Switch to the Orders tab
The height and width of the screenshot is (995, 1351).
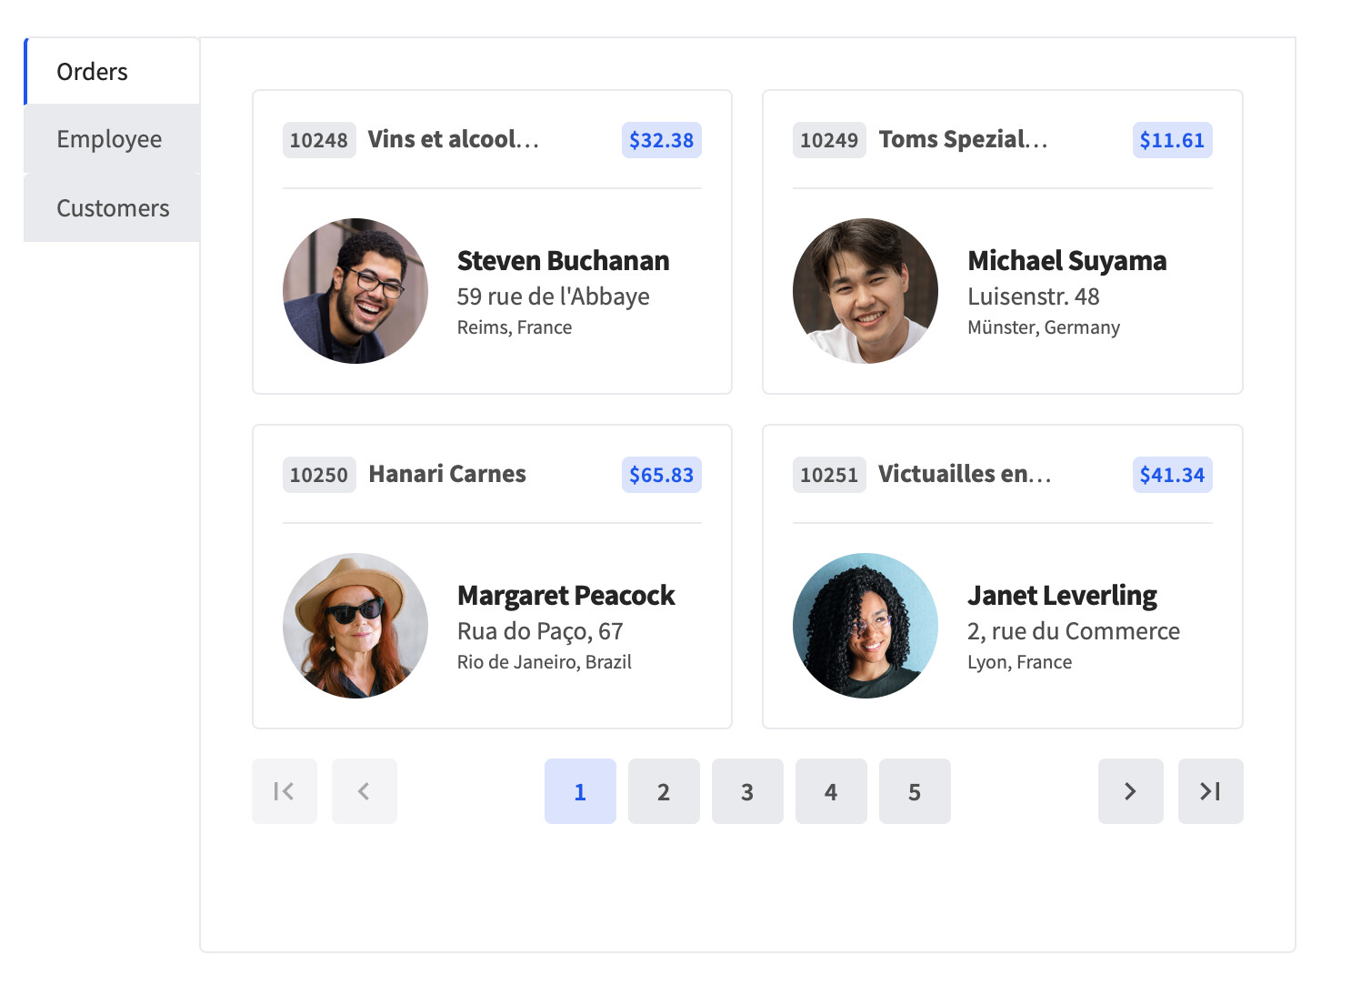click(112, 71)
